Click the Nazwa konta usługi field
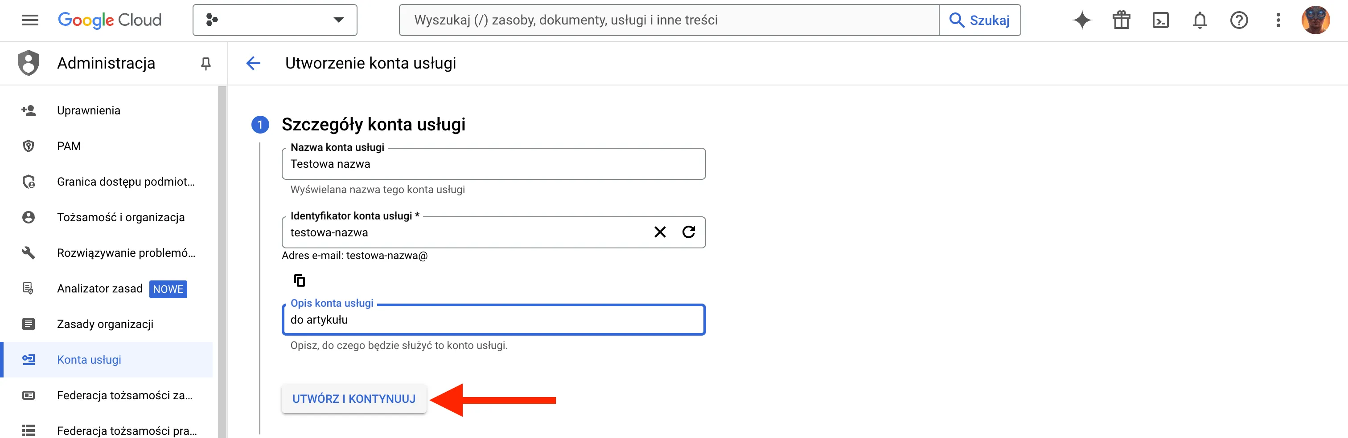 (x=493, y=164)
